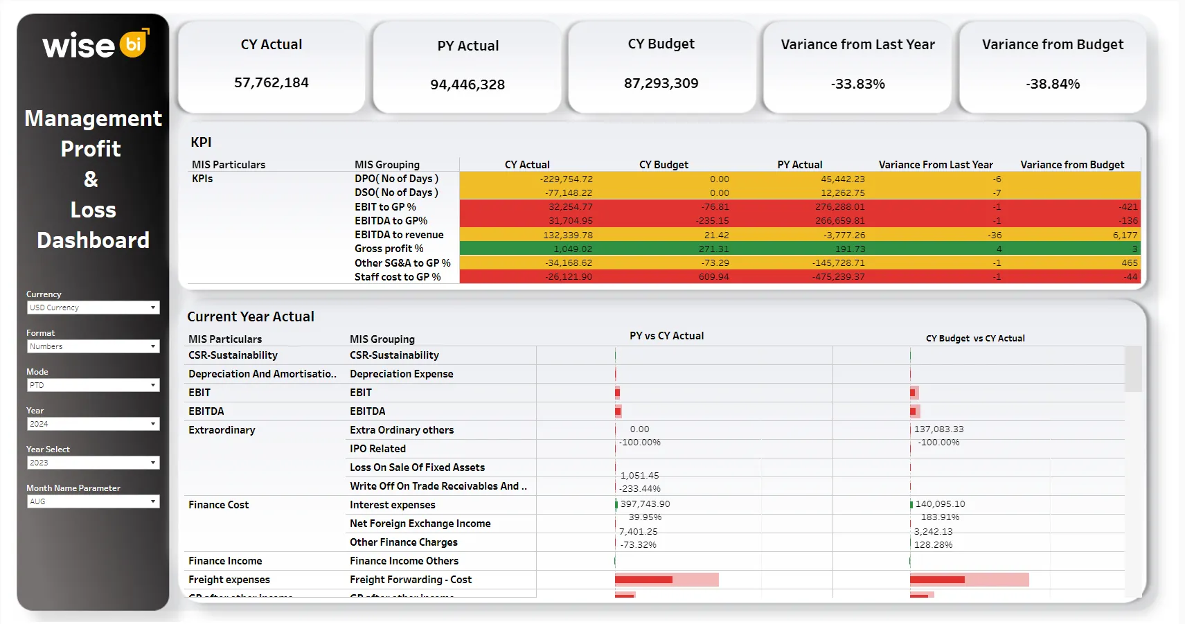Image resolution: width=1185 pixels, height=624 pixels.
Task: Click the wise bi logo
Action: coord(95,46)
